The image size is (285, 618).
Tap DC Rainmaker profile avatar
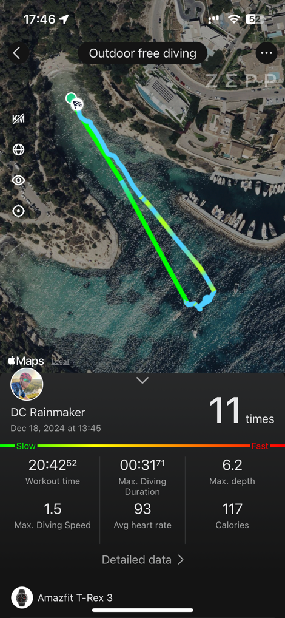click(x=27, y=384)
